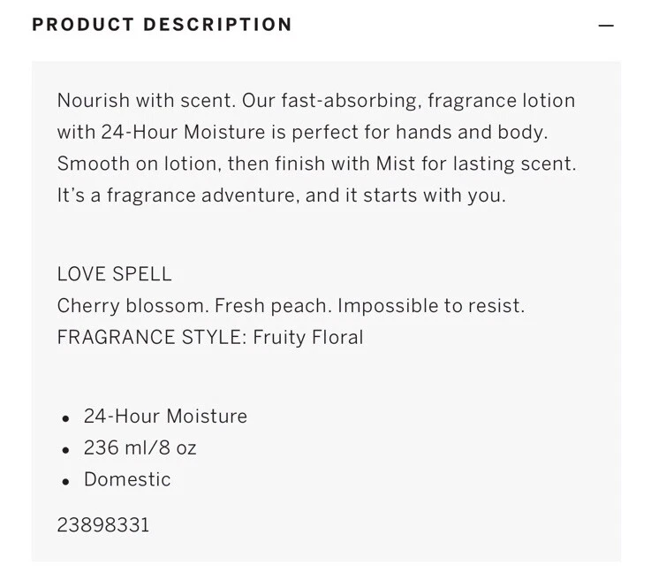The height and width of the screenshot is (581, 651).
Task: Click the line mentioning hands and body
Action: click(x=303, y=132)
